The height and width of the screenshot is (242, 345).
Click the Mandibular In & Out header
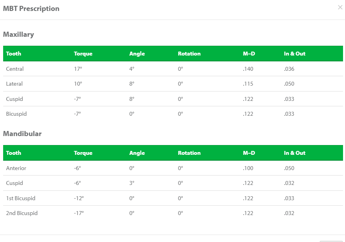pyautogui.click(x=294, y=153)
